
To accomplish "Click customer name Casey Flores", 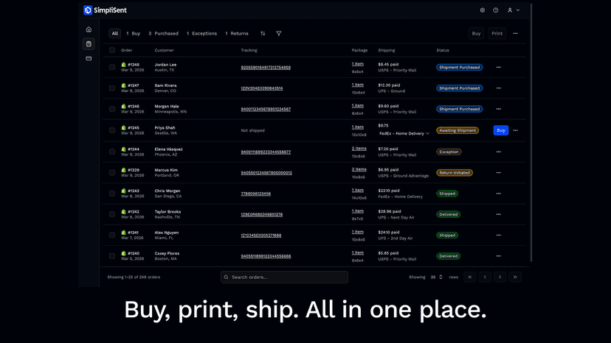I will [x=167, y=253].
